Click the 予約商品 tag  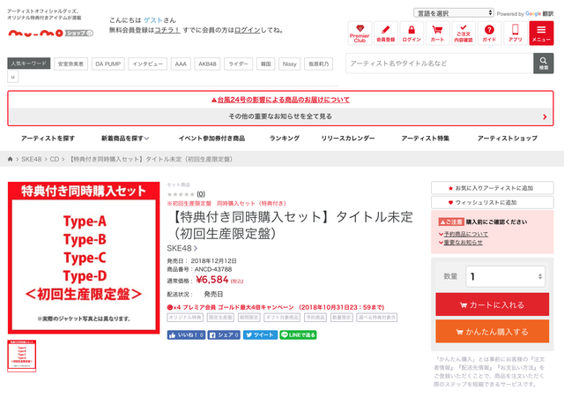[x=315, y=318]
